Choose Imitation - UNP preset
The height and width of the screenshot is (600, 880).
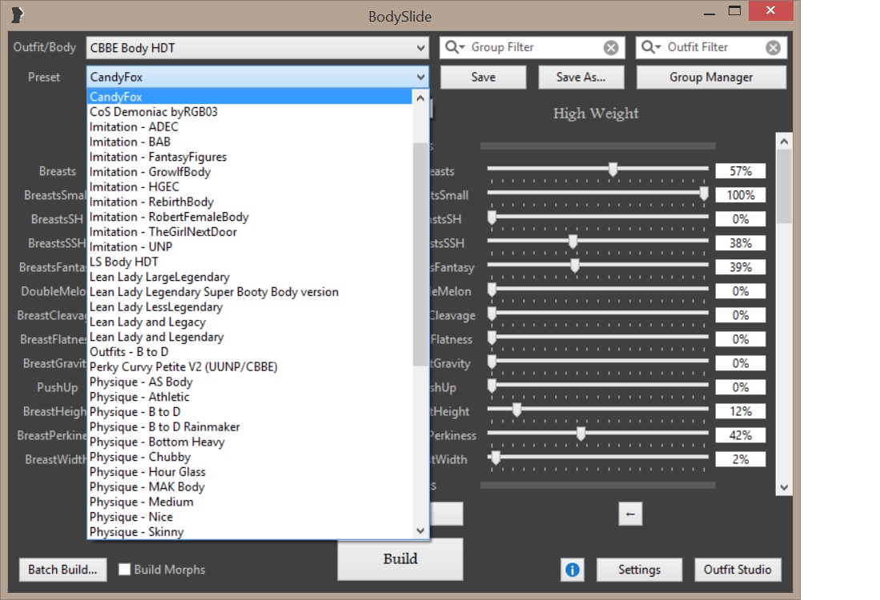(x=250, y=246)
